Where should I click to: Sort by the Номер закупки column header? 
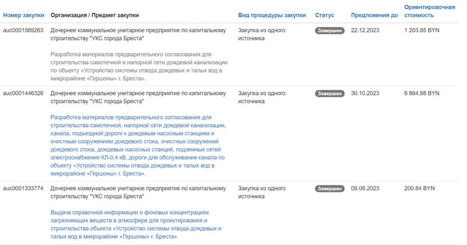click(x=24, y=15)
